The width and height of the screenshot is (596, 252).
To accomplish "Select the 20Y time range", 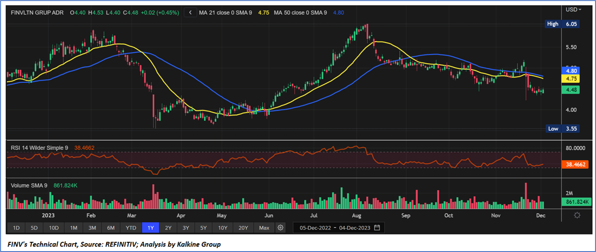I will [x=243, y=228].
